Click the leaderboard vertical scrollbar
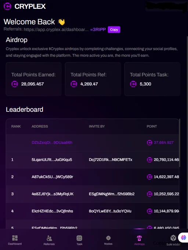This screenshot has width=188, height=250. pos(180,143)
